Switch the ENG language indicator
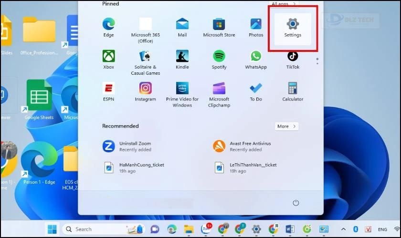The height and width of the screenshot is (238, 401). point(382,229)
